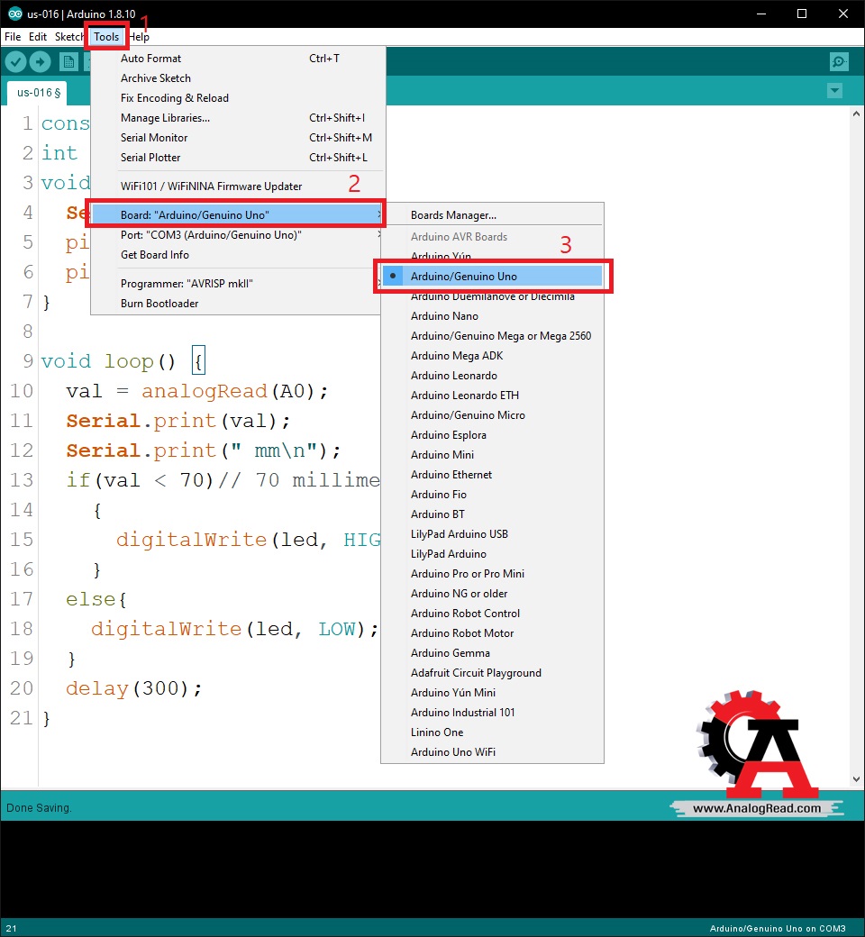The image size is (865, 937).
Task: Pick Arduino Mini from board list
Action: [492, 455]
